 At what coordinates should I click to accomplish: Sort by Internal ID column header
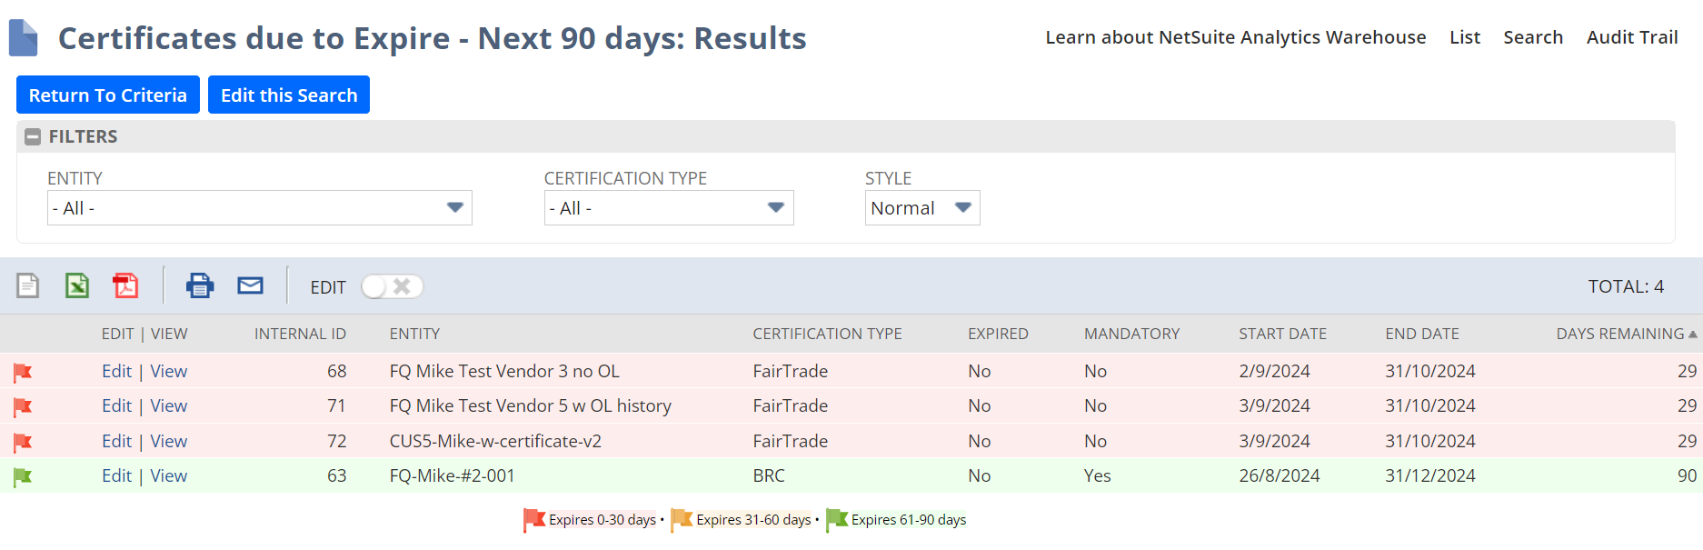click(300, 334)
